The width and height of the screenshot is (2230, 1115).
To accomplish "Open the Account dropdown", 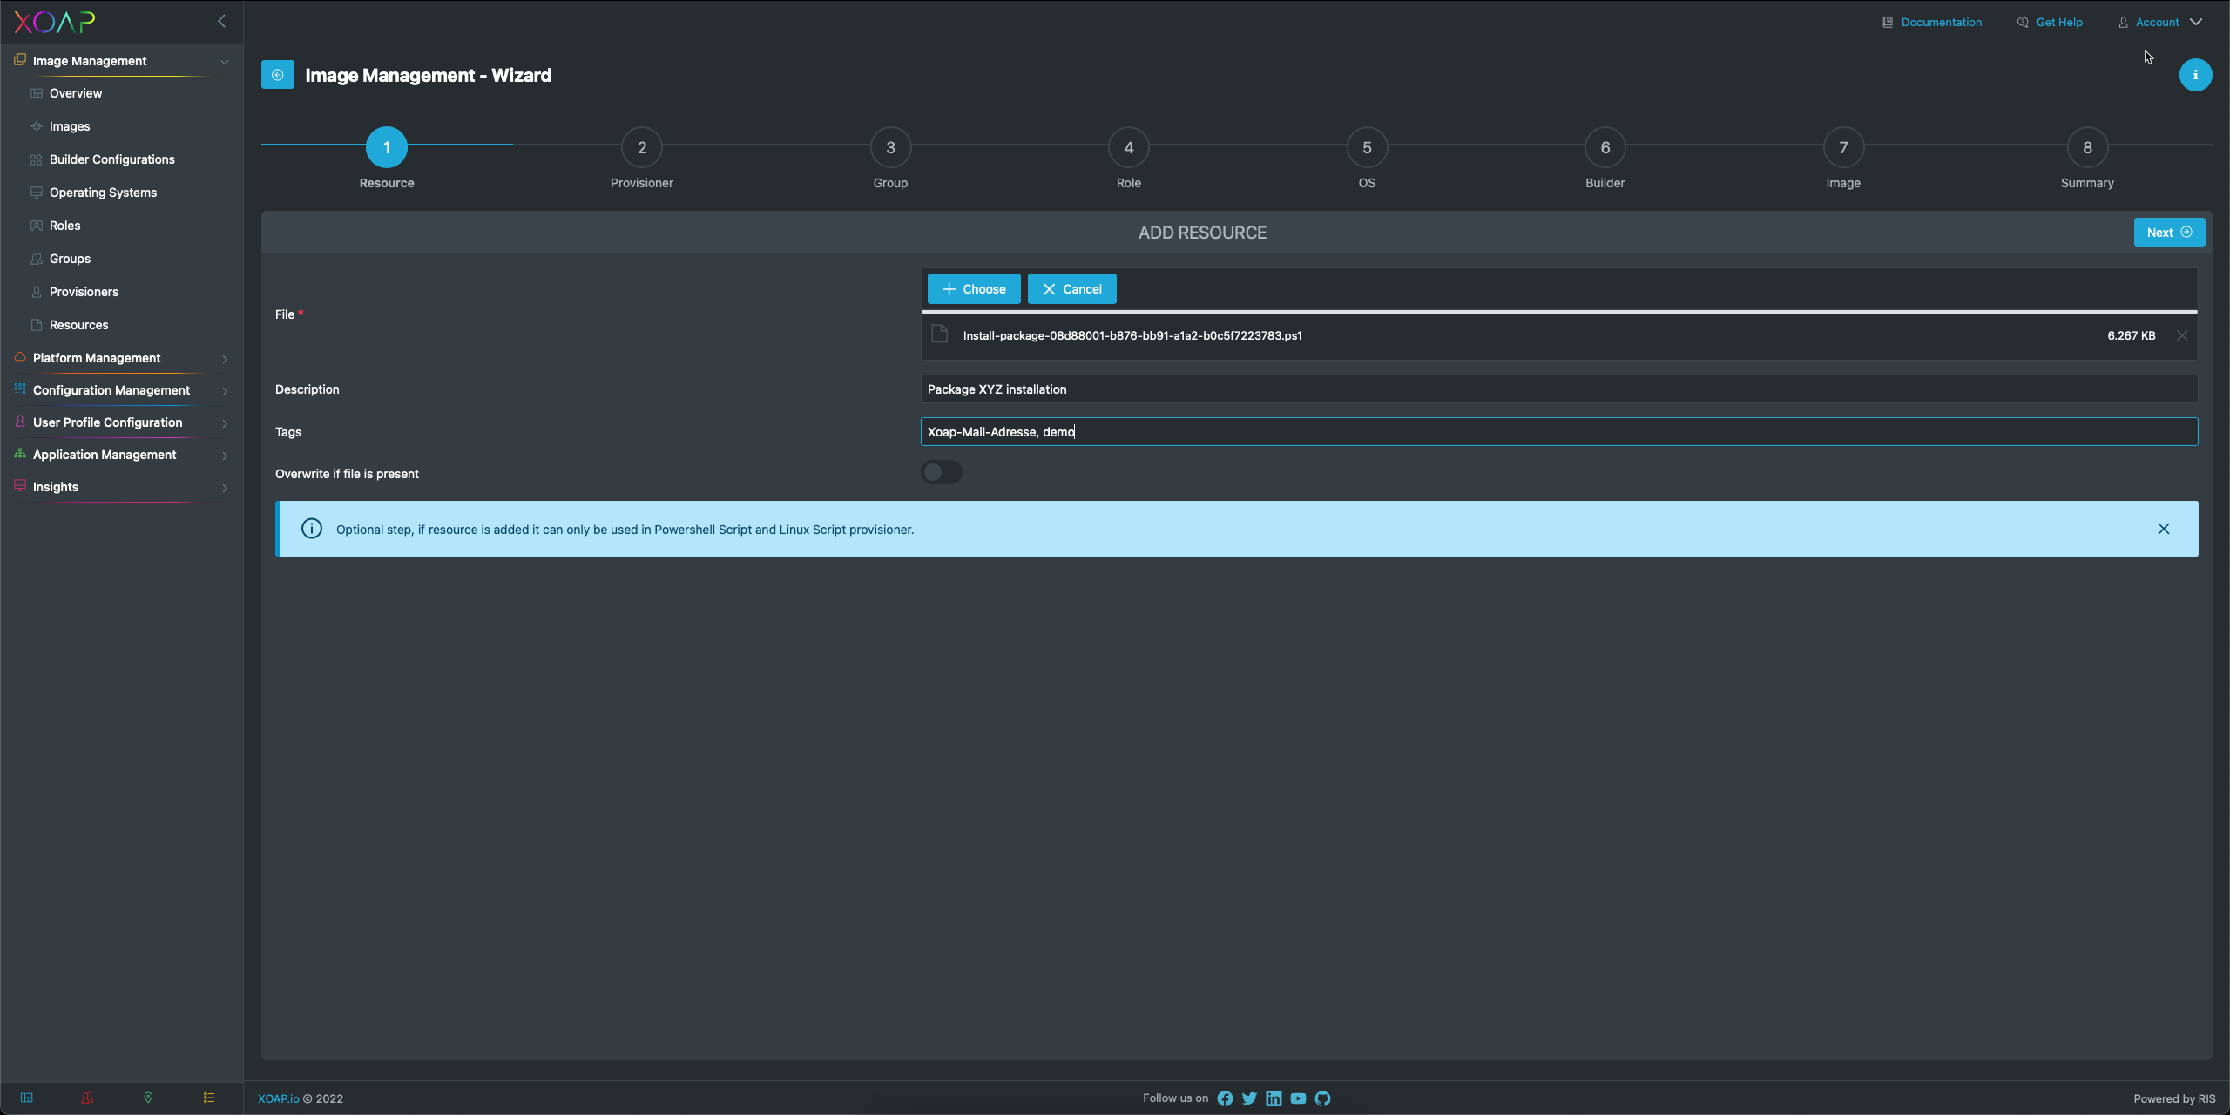I will 2160,22.
